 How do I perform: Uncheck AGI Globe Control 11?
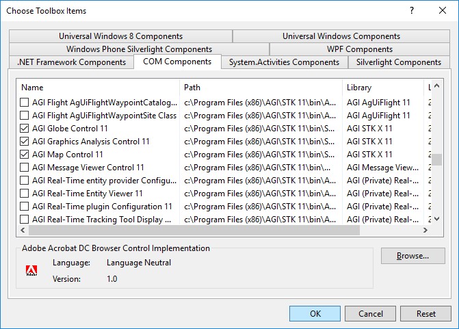25,129
